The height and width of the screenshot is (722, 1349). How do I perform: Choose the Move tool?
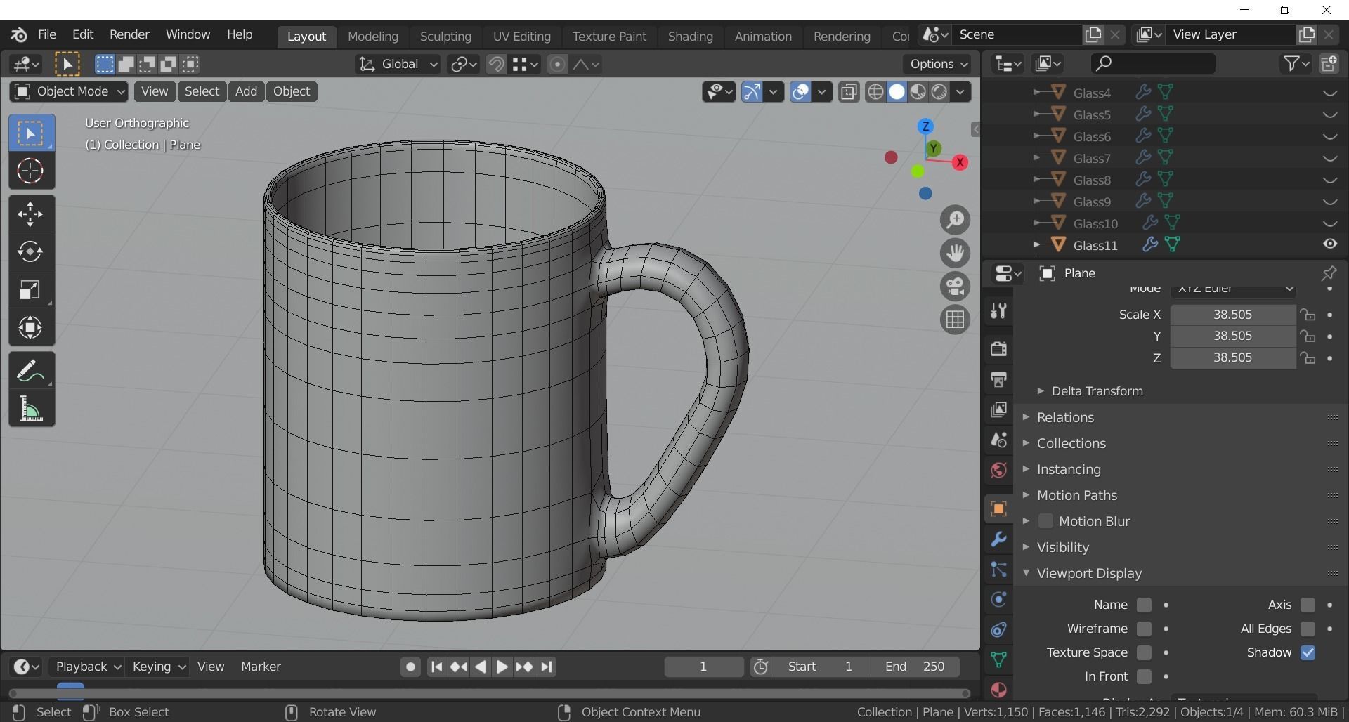pos(31,214)
